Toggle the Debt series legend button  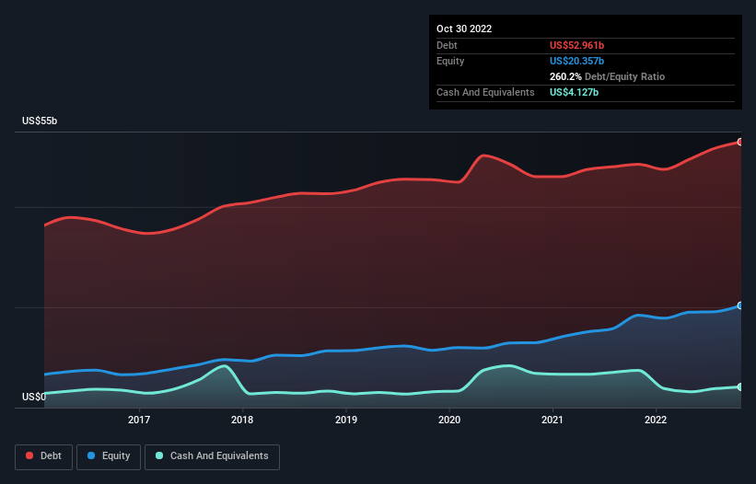(x=44, y=456)
